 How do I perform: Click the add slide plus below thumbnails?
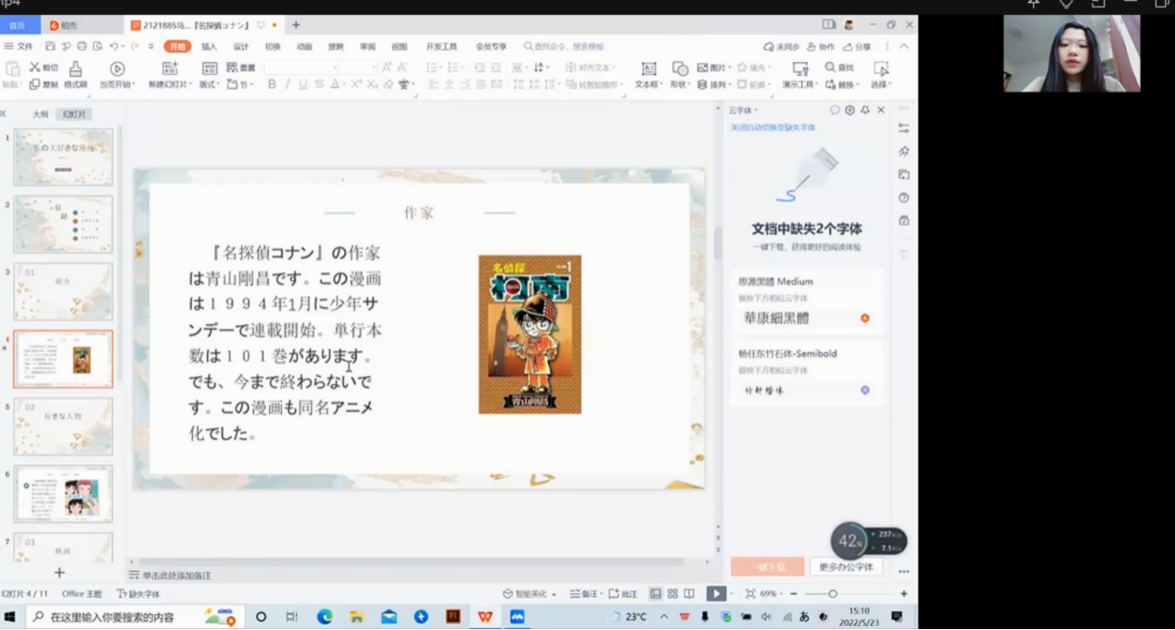tap(59, 573)
